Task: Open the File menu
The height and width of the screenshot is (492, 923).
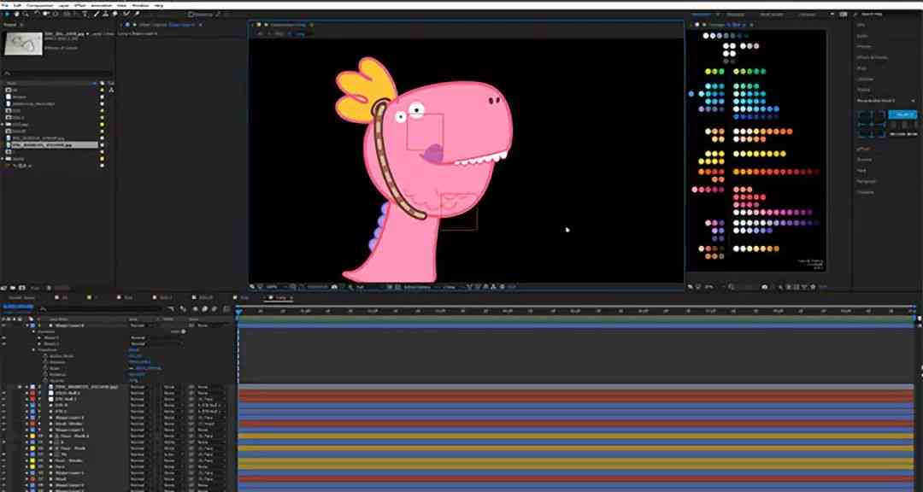Action: [5, 5]
